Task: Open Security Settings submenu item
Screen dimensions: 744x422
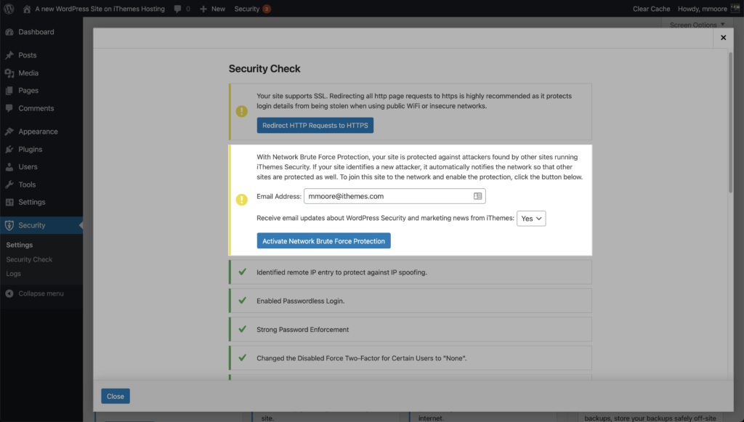Action: pyautogui.click(x=20, y=246)
